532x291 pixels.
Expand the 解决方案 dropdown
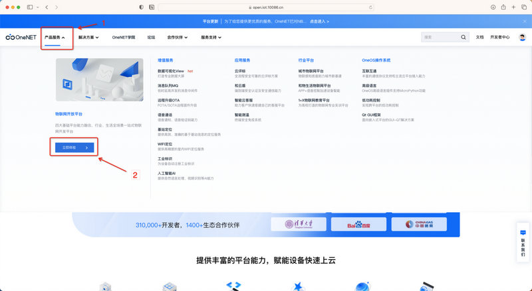point(88,37)
